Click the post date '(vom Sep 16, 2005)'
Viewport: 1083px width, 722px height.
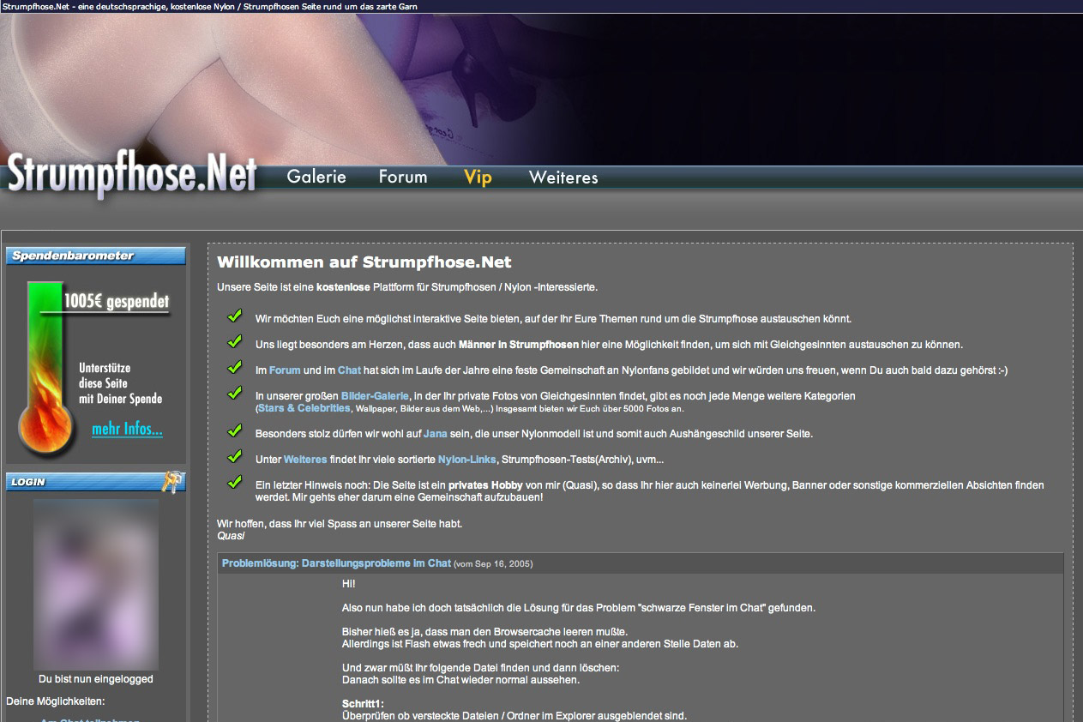coord(493,564)
